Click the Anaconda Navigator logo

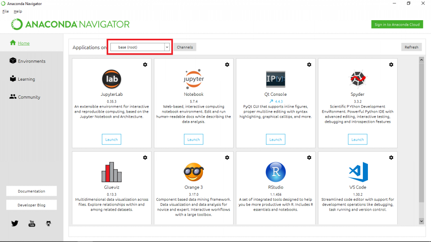pos(70,24)
